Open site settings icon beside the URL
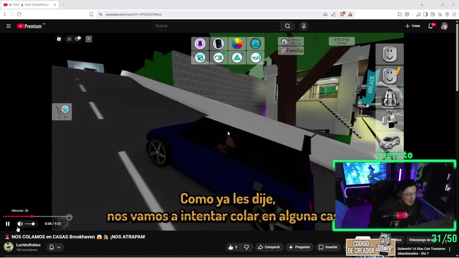Image resolution: width=459 pixels, height=258 pixels. pos(100,14)
